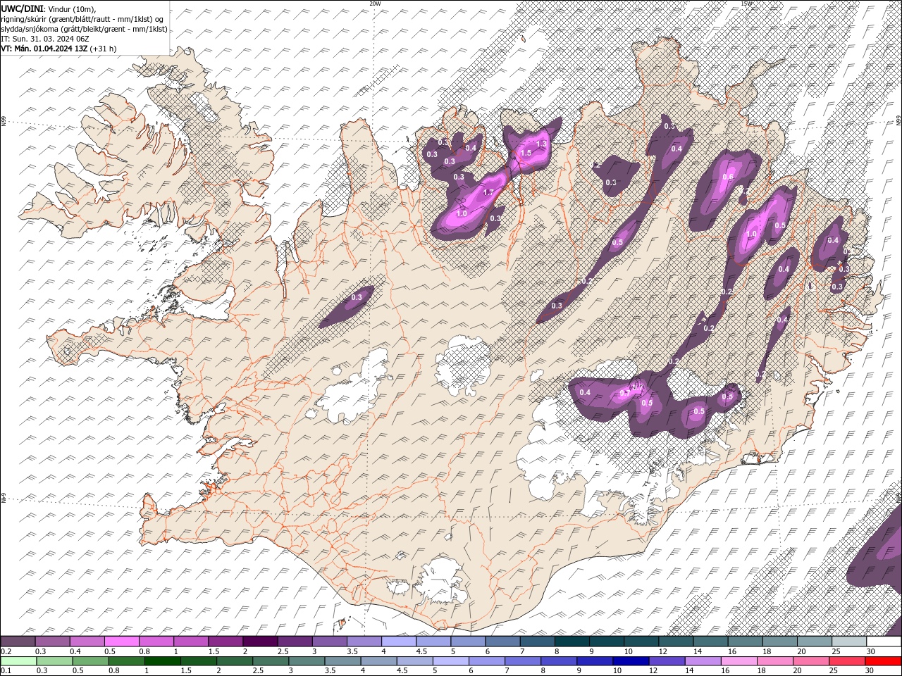Click the '1.5' snowfall value on the map

click(x=525, y=153)
